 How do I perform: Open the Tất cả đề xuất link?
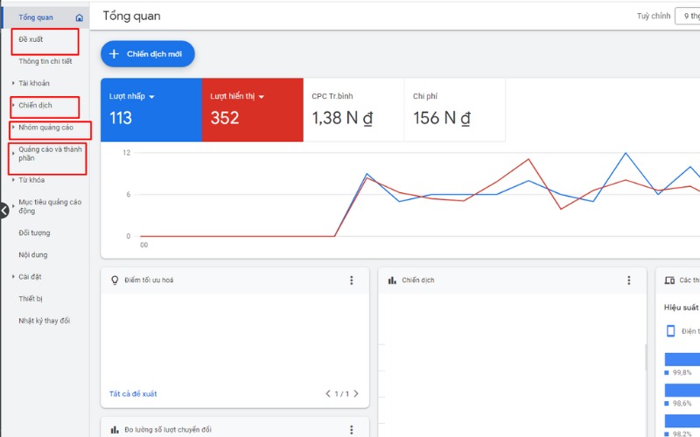133,394
